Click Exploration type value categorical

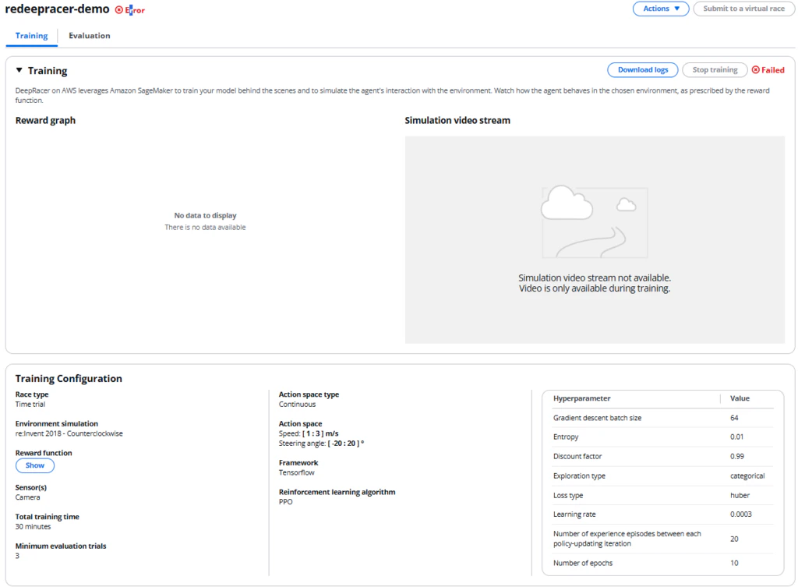pyautogui.click(x=747, y=476)
